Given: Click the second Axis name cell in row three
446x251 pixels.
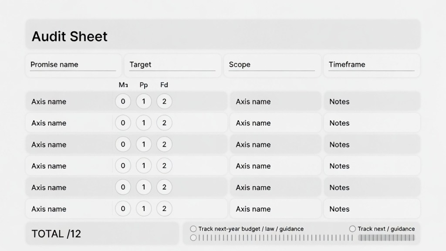Looking at the screenshot, I should point(275,145).
